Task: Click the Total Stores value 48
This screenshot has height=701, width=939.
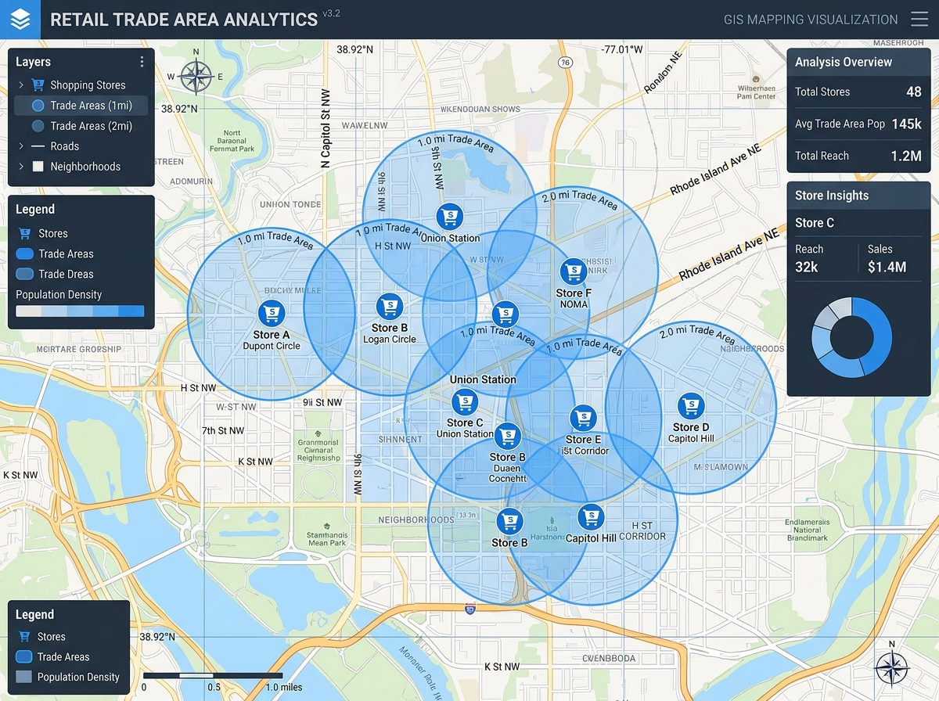Action: pyautogui.click(x=914, y=92)
